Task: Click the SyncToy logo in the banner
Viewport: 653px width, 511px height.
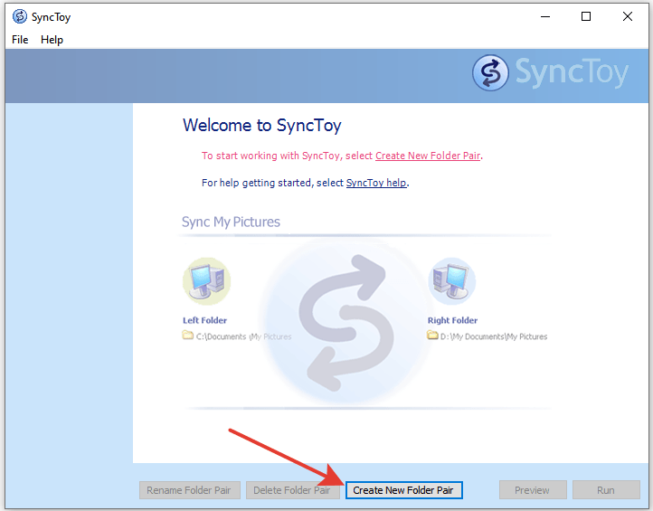Action: pos(551,73)
